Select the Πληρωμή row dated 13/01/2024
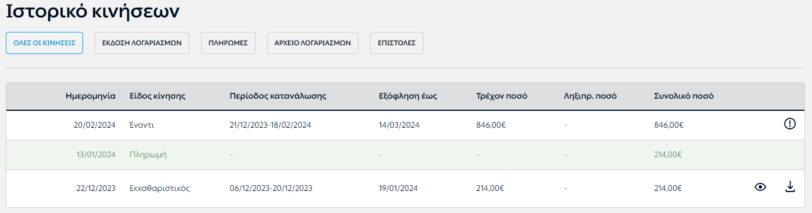The width and height of the screenshot is (812, 213). point(406,155)
